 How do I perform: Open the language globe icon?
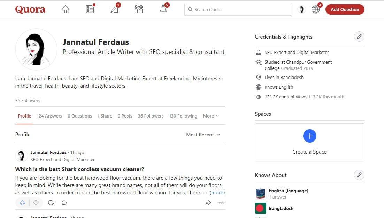click(315, 9)
